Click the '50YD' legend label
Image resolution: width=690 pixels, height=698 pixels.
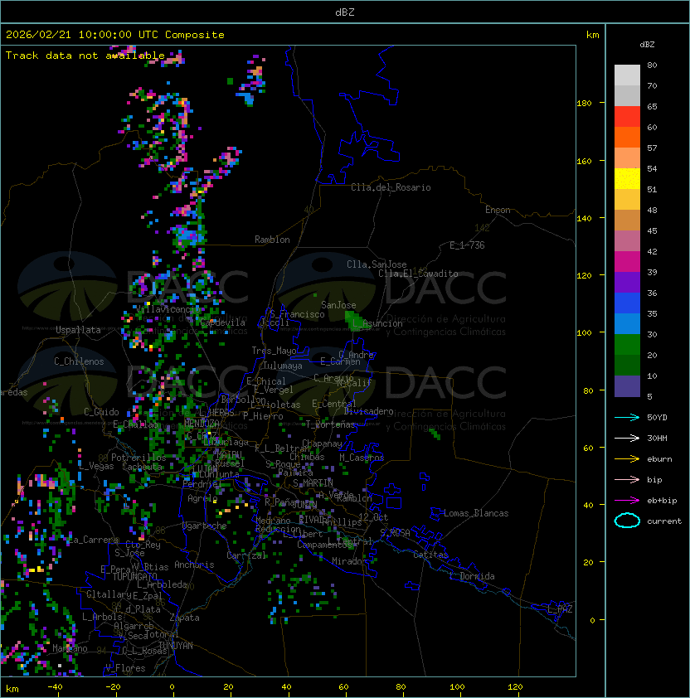(x=657, y=418)
